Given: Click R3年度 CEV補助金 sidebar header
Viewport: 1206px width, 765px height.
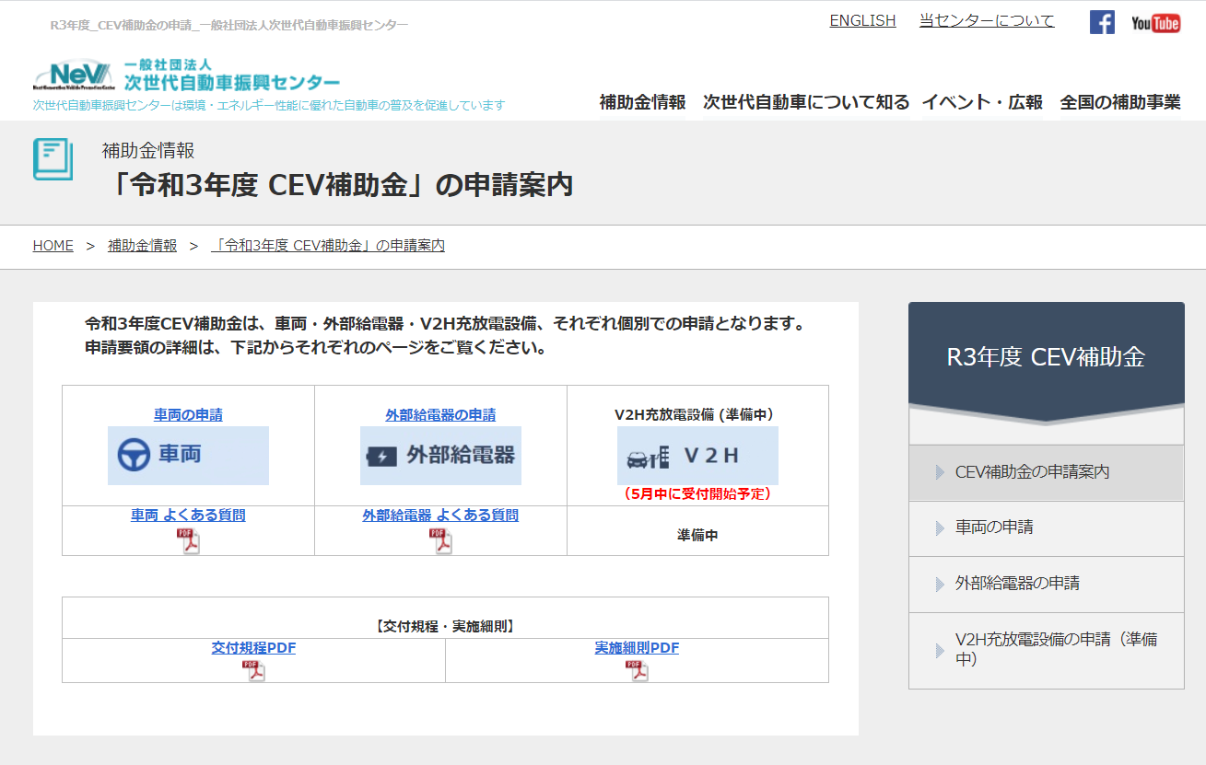Looking at the screenshot, I should coord(1047,357).
